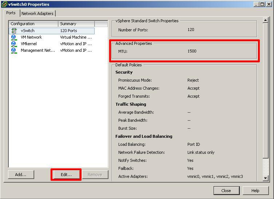The height and width of the screenshot is (199, 274).
Task: Click the vSwitch0 Properties title bar icon
Action: click(x=4, y=4)
